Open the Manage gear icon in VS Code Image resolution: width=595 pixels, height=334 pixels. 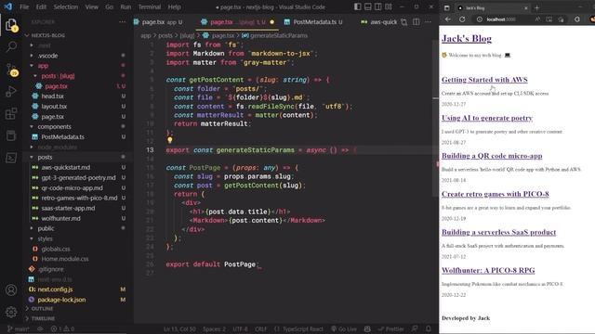coord(11,312)
